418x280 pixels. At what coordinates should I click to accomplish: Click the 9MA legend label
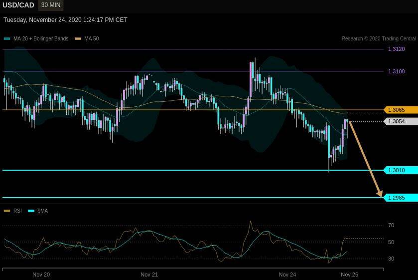[x=43, y=211]
